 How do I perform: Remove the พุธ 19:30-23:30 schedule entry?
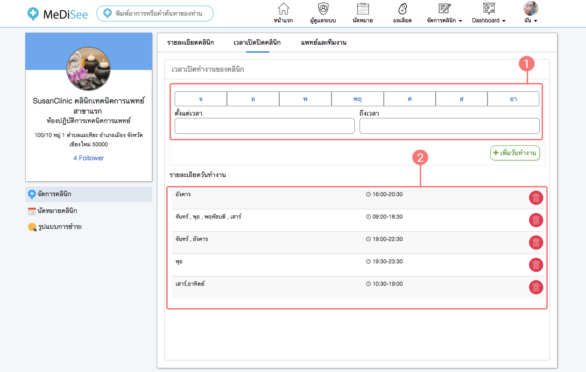[x=536, y=265]
